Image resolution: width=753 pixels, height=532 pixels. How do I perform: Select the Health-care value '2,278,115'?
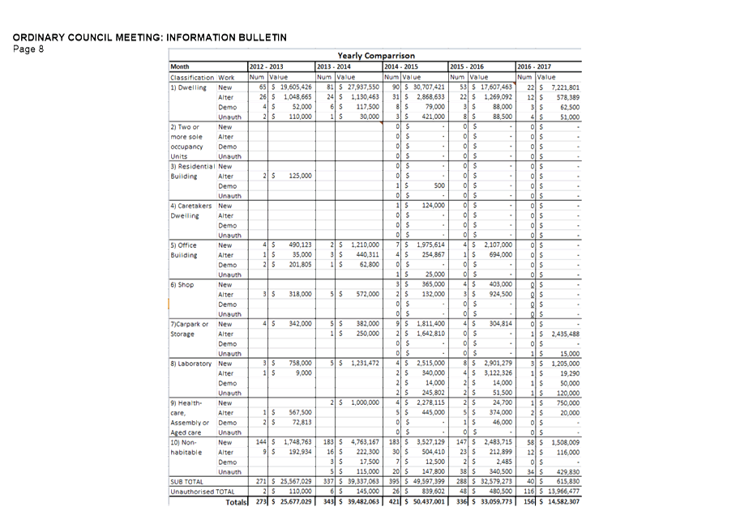430,402
